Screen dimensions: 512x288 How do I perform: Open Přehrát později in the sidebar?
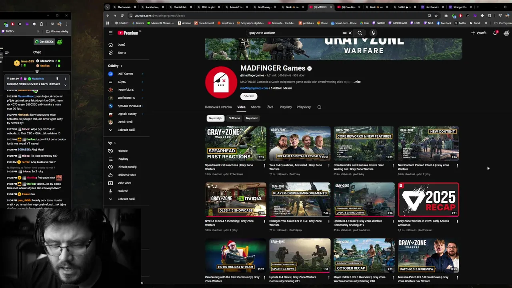pyautogui.click(x=127, y=167)
